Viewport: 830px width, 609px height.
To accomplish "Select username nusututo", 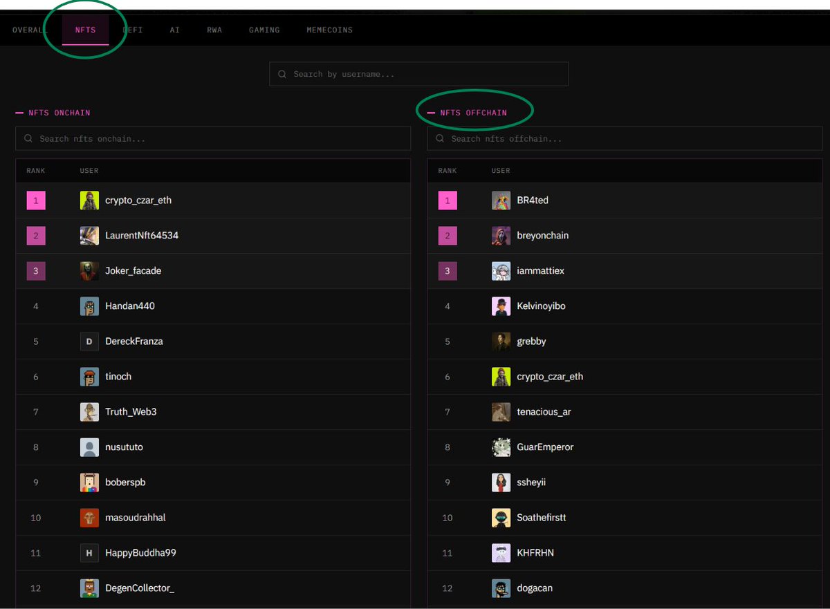I will click(124, 447).
